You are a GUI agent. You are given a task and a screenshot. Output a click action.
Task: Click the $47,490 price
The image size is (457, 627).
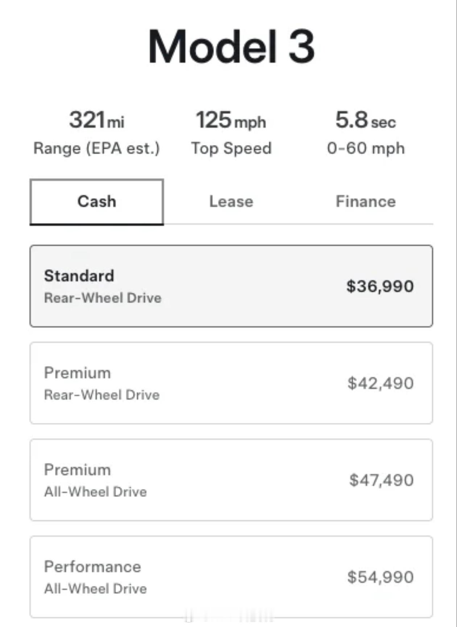[381, 480]
